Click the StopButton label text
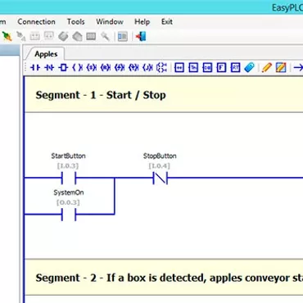The height and width of the screenshot is (303, 303). click(x=160, y=156)
